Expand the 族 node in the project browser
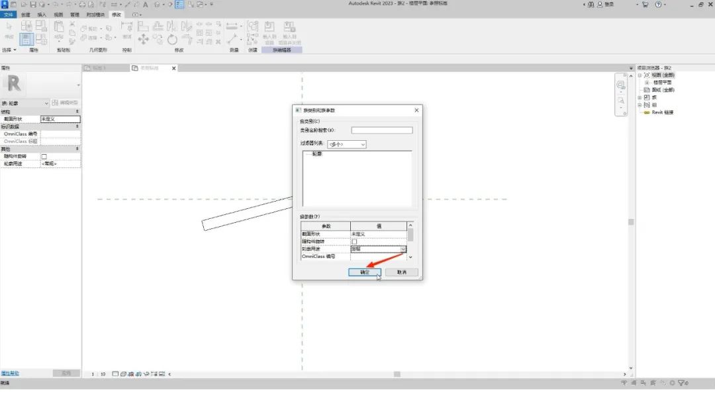The image size is (715, 402). coord(640,97)
